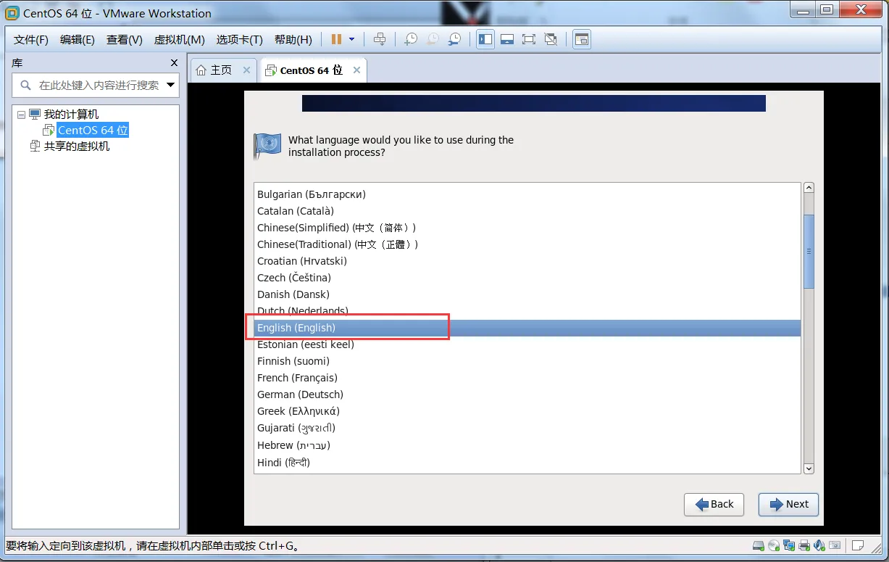Take a snapshot of this virtual machine
Screen dimensions: 889x562
coord(411,39)
